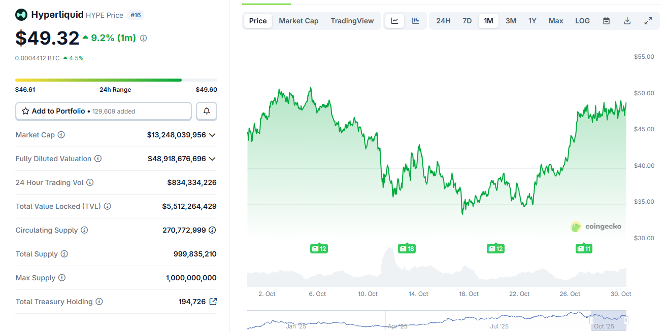Screen dimensions: 667x333
Task: Expand chart to fullscreen with arrows icon
Action: tap(648, 21)
